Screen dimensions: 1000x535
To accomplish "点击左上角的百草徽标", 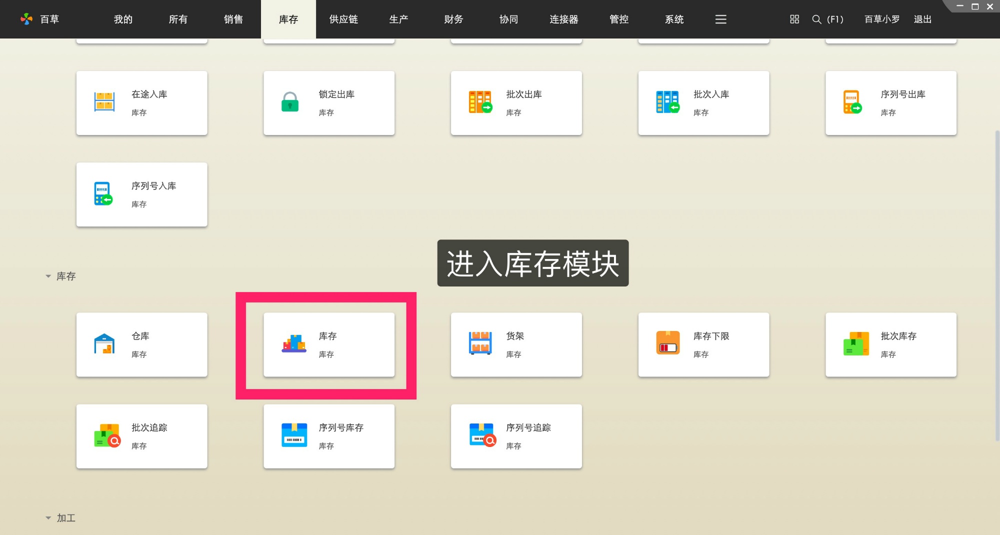I will pos(25,18).
